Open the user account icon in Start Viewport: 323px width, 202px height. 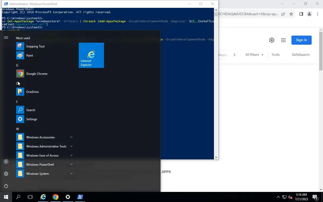6,162
